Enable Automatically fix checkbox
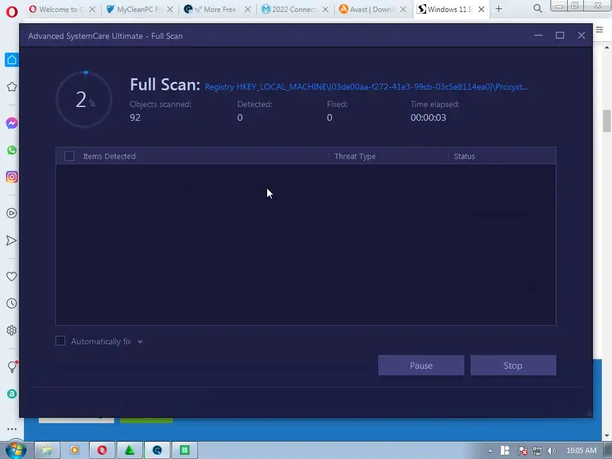This screenshot has height=459, width=612. click(60, 341)
